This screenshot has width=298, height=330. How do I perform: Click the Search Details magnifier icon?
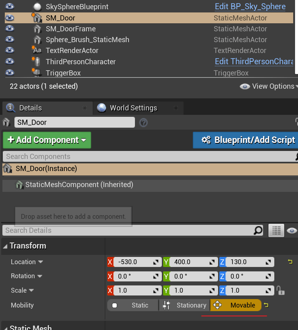tap(258, 230)
